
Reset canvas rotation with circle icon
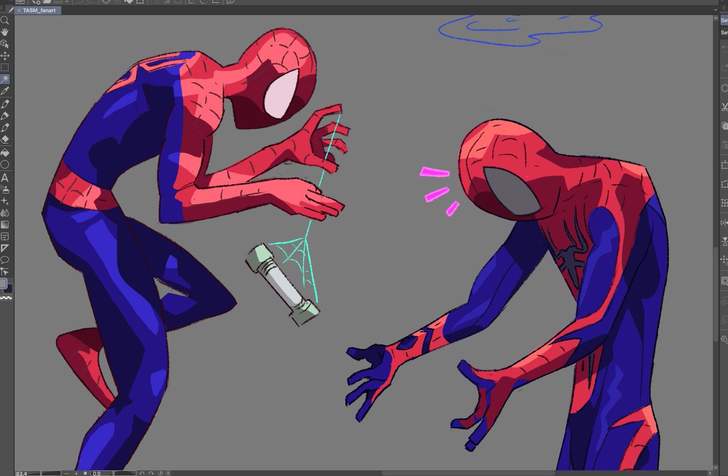(160, 473)
